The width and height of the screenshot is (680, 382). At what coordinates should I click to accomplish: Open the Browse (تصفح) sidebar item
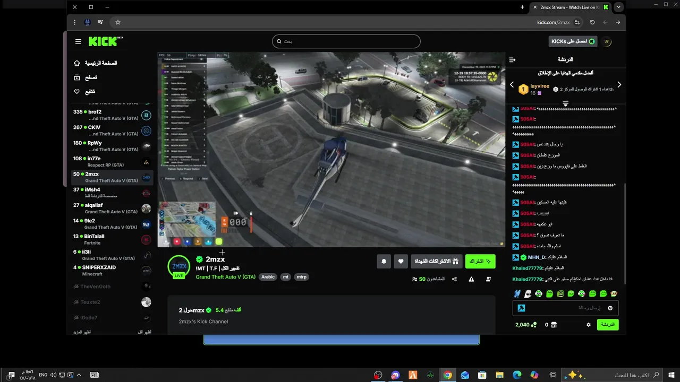coord(86,77)
